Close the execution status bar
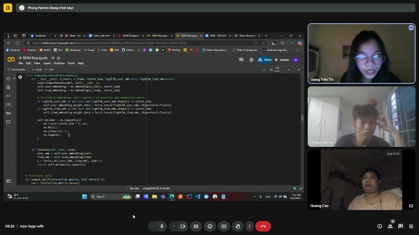Image resolution: width=419 pixels, height=235 pixels. pyautogui.click(x=301, y=188)
